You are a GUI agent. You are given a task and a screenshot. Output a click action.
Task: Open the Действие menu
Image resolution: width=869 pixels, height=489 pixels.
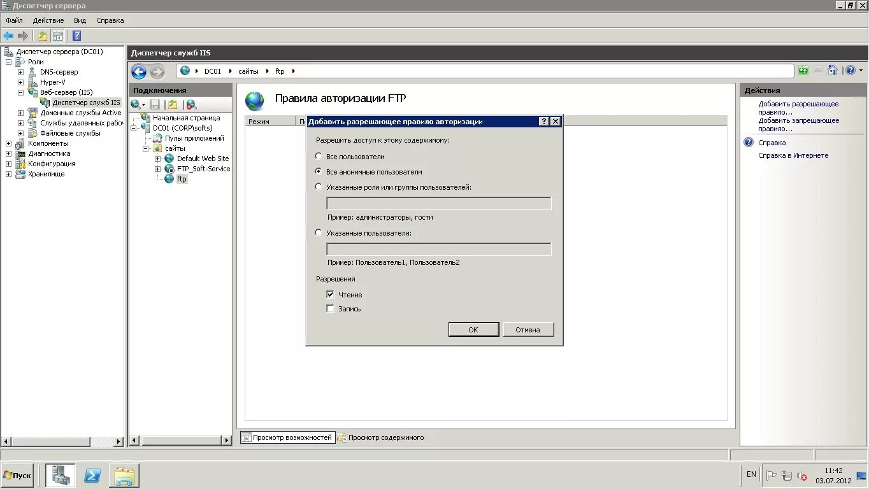point(48,20)
